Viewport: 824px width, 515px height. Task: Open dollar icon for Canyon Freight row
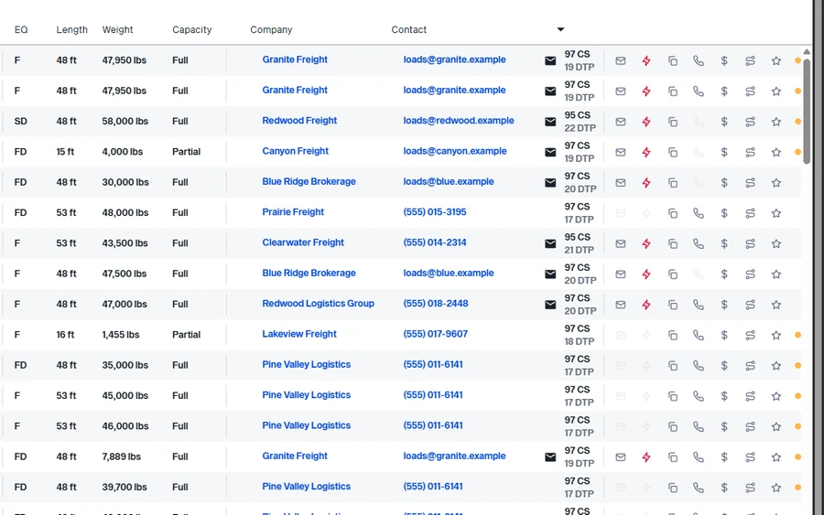724,152
